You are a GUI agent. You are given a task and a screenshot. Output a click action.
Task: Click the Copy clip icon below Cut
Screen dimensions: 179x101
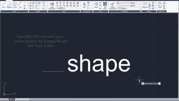point(164,8)
